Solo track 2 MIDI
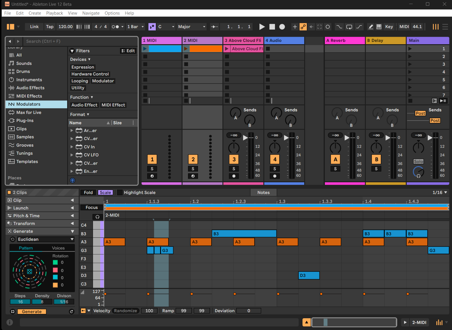The image size is (452, 330). [193, 169]
